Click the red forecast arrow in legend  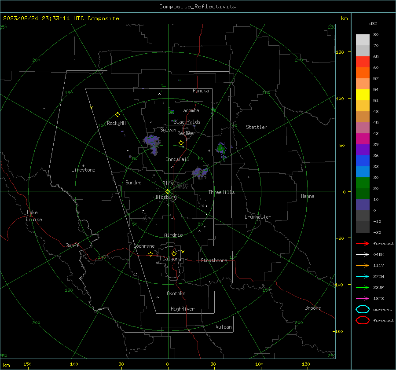click(x=363, y=243)
